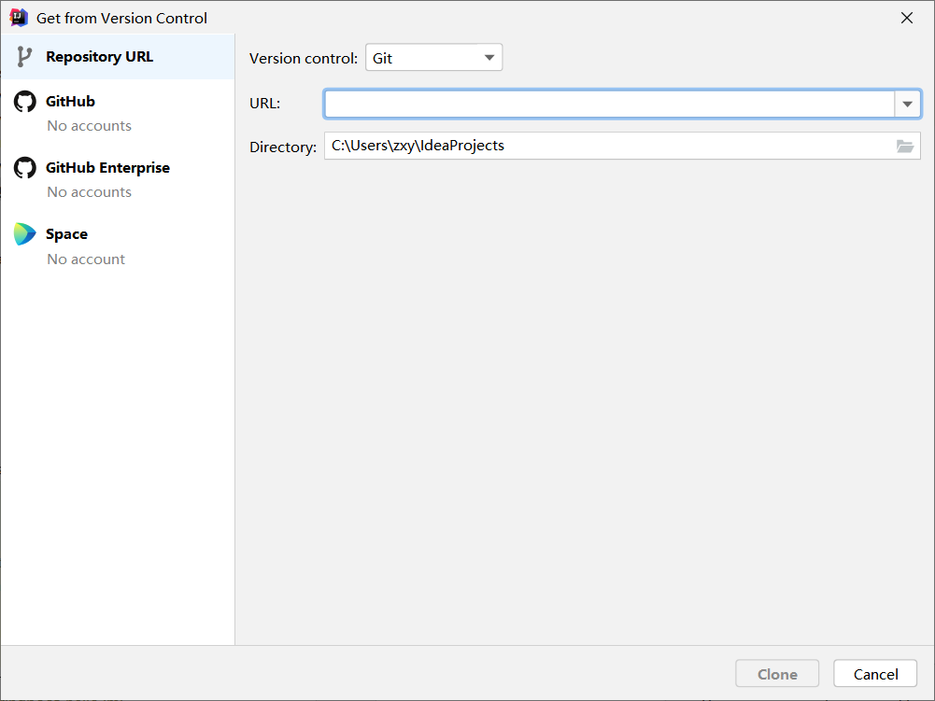Viewport: 935px width, 701px height.
Task: Click 'No accounts' under GitHub
Action: coord(90,126)
